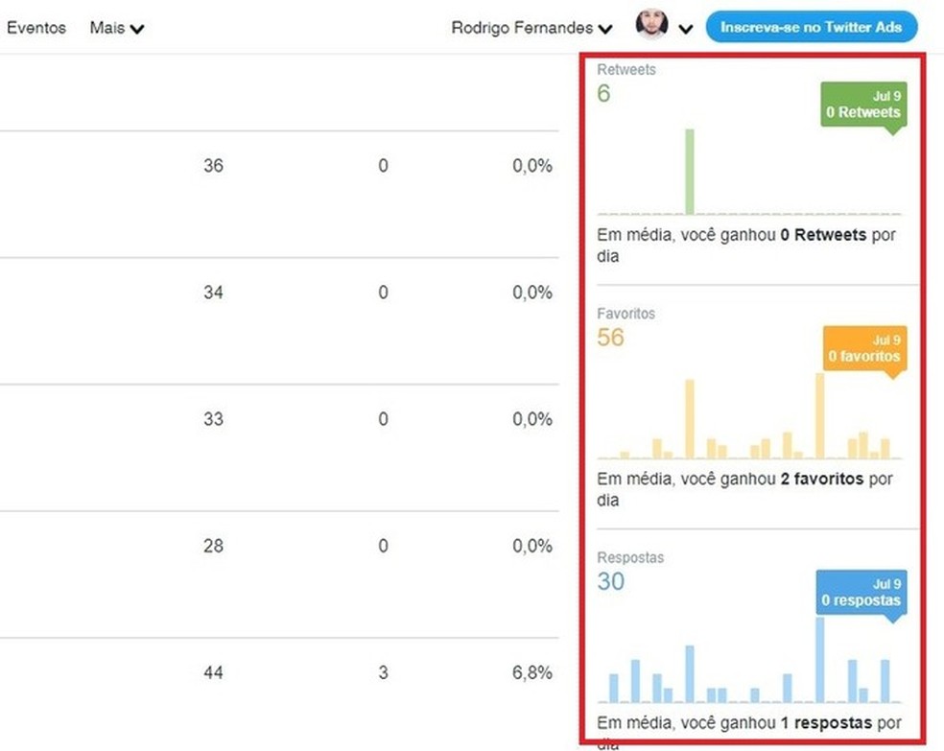Click the 6,8% engagement value

click(x=534, y=673)
